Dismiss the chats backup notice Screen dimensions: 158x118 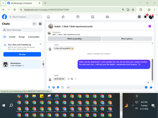(40, 44)
